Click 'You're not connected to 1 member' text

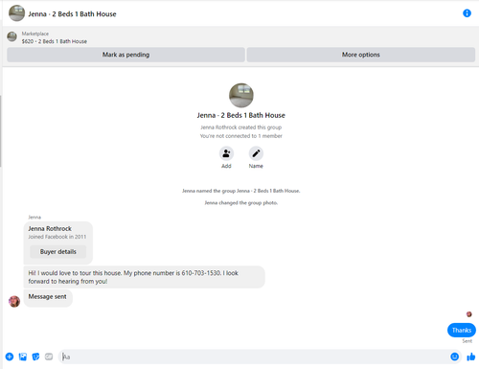pyautogui.click(x=241, y=136)
